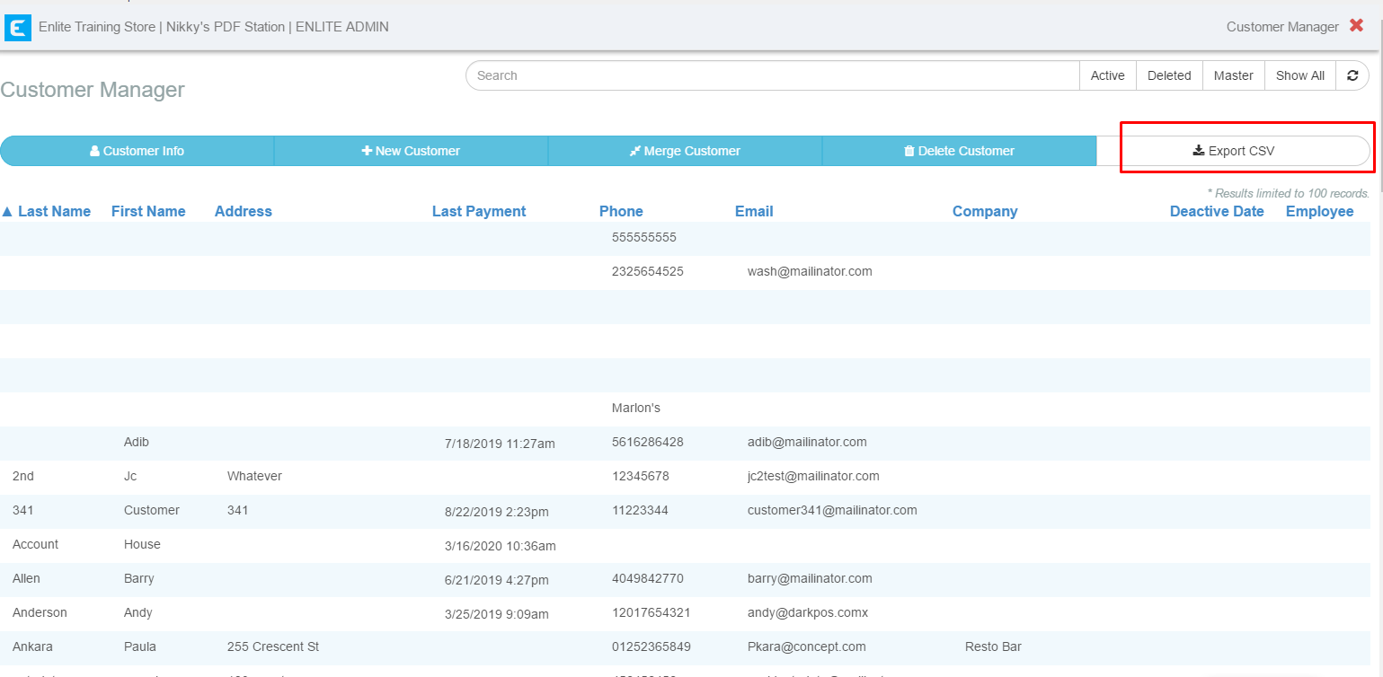Click email wash@mailinator.com
Screen dimensions: 1383x677
coord(810,271)
